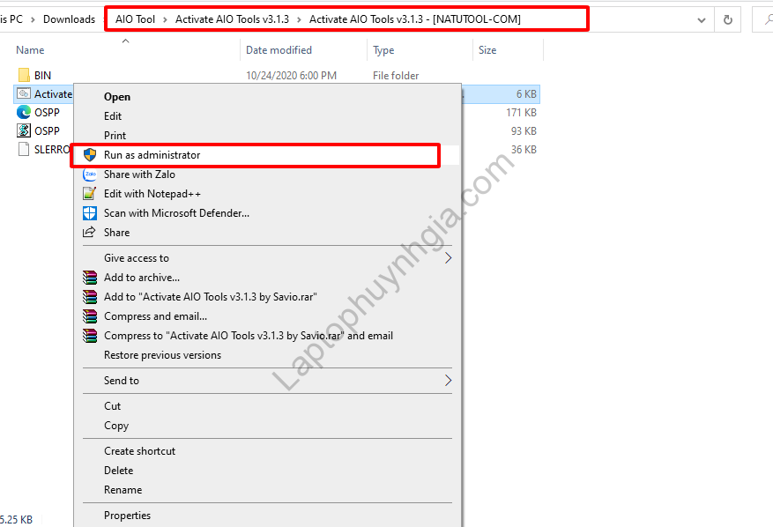This screenshot has width=773, height=527.
Task: Click the Activate file's gear icon
Action: point(24,93)
